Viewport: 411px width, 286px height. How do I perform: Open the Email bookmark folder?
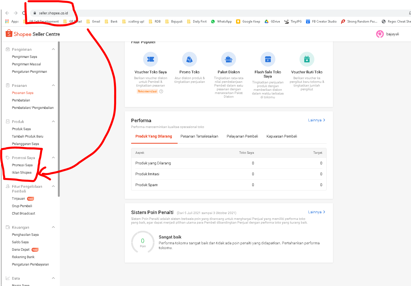[93, 22]
